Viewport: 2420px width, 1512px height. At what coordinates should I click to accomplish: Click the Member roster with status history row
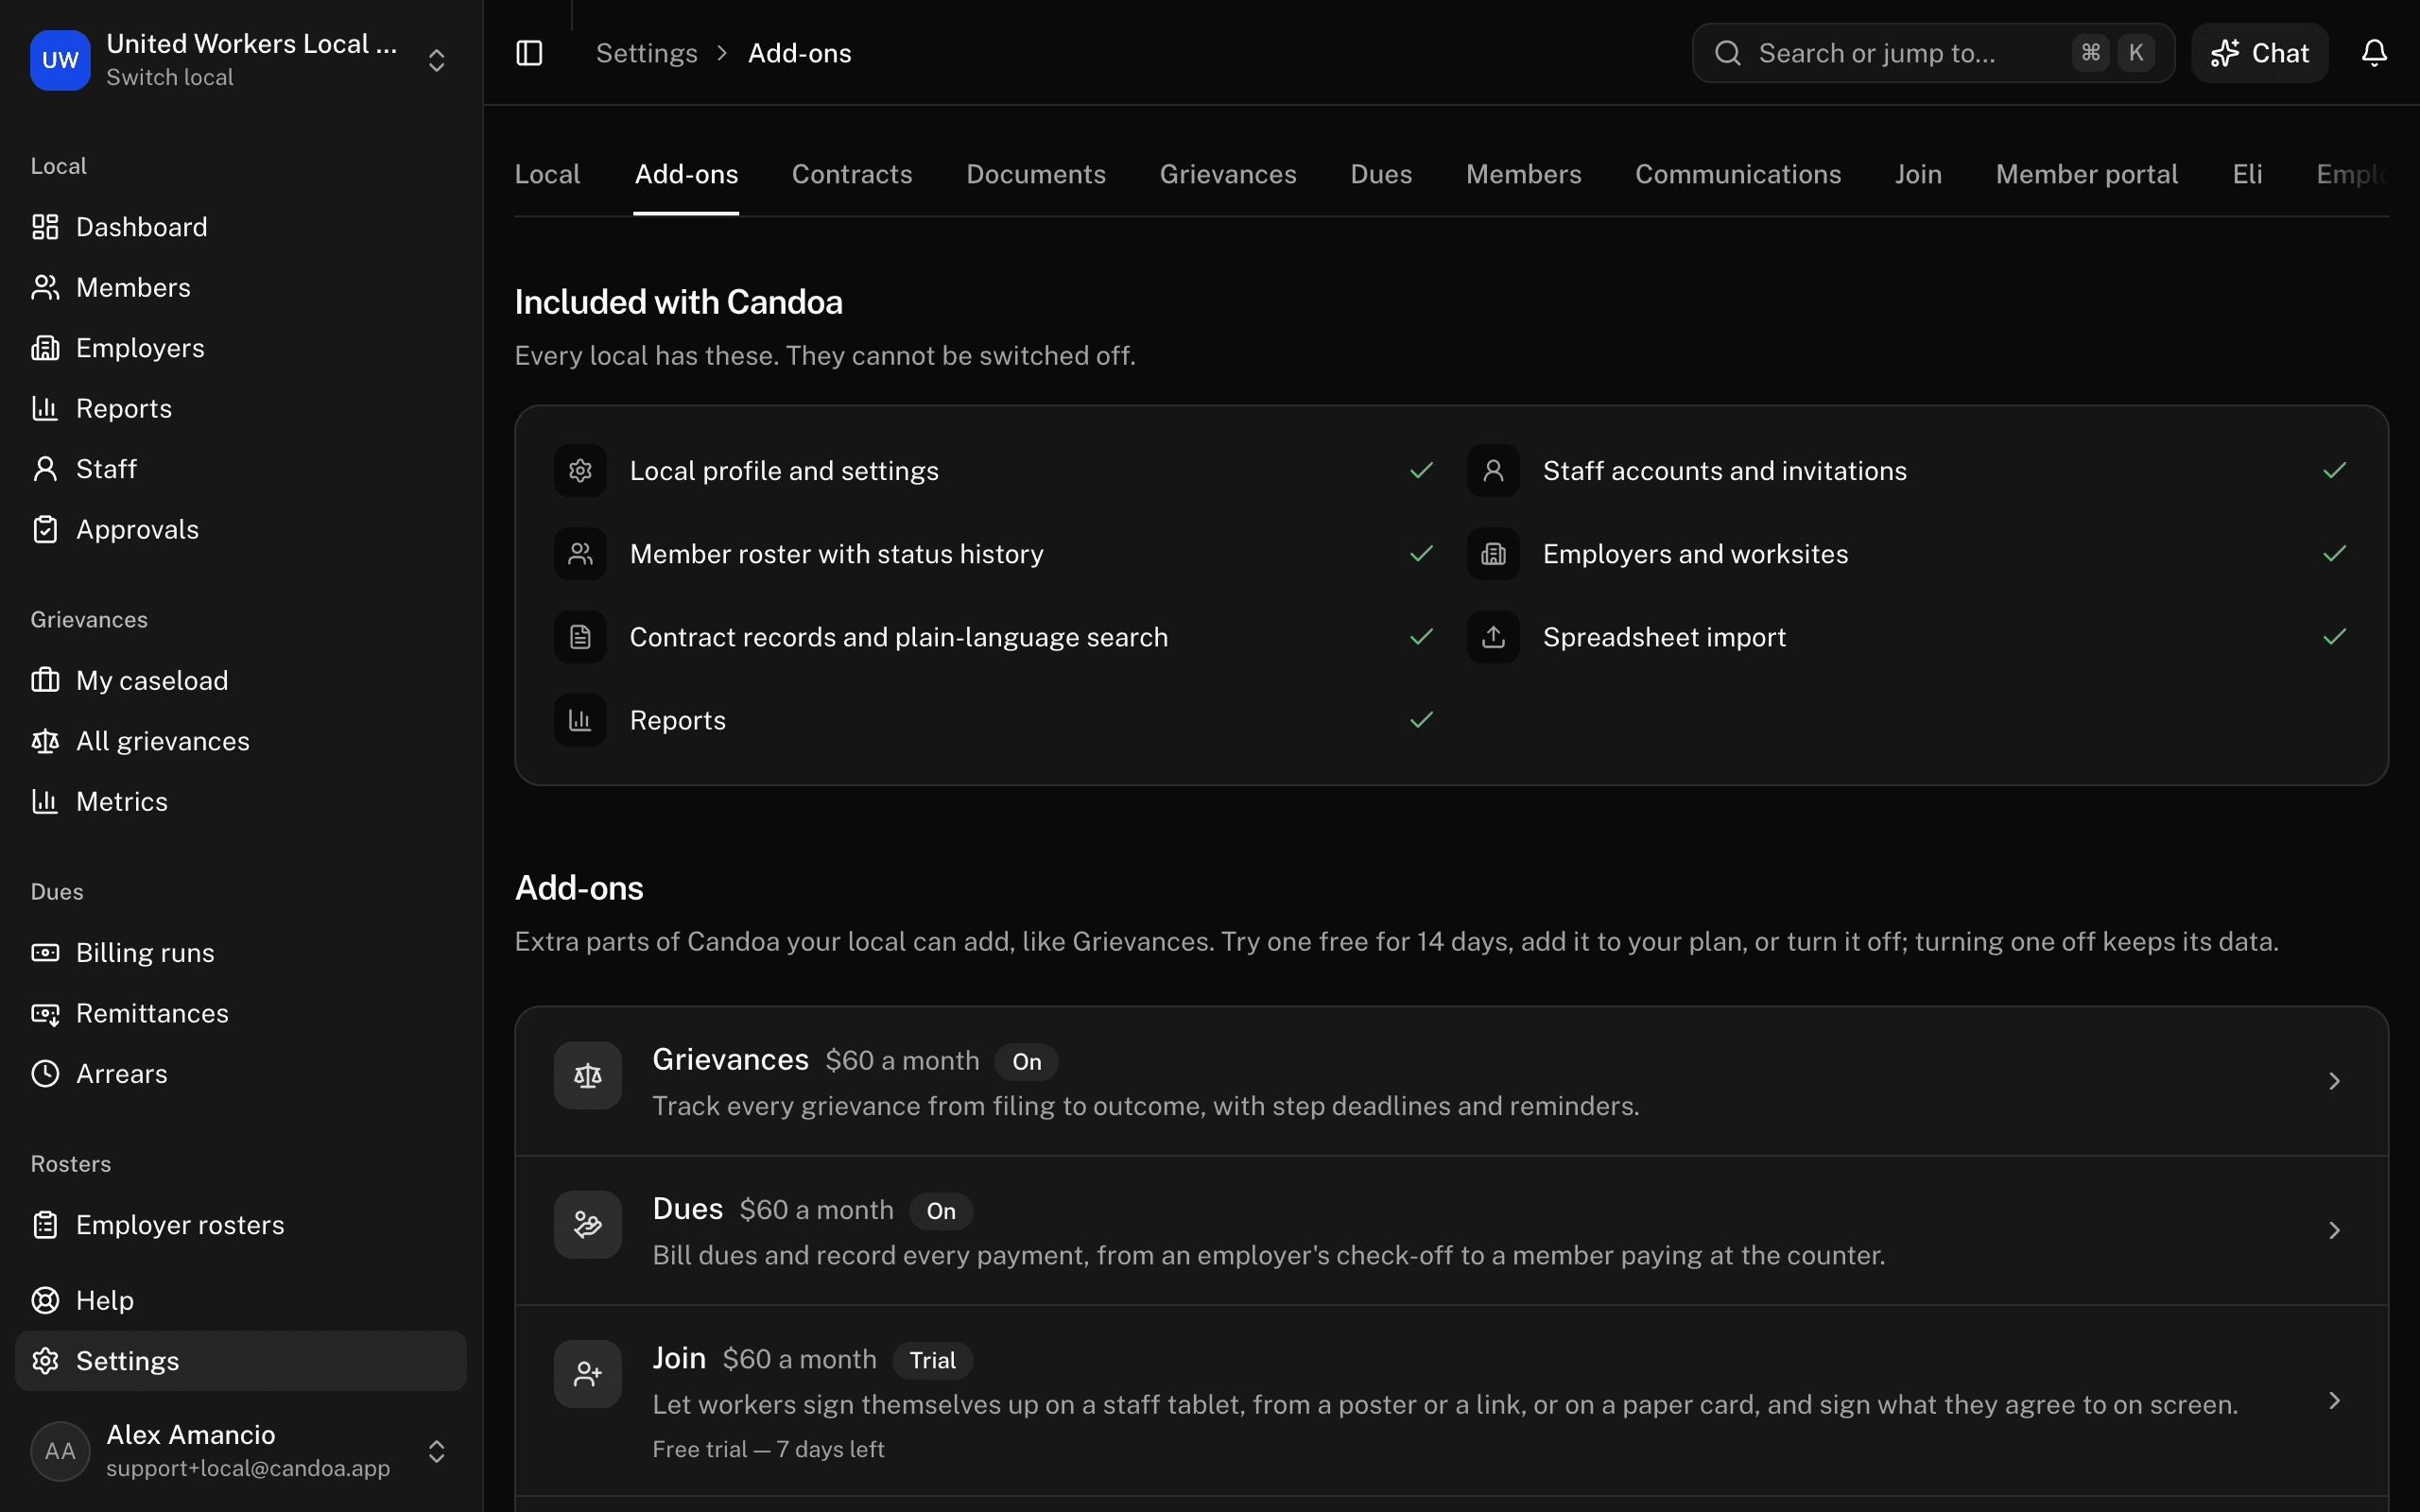pyautogui.click(x=995, y=554)
